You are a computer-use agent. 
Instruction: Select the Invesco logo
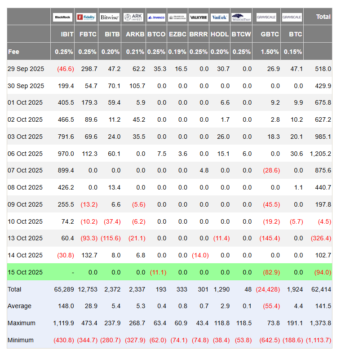[156, 17]
